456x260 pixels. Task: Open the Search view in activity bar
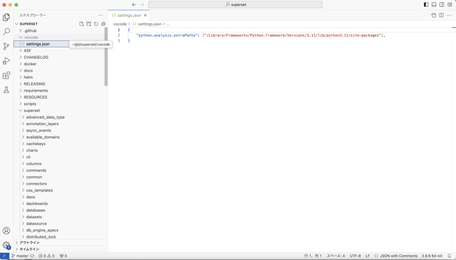tap(6, 32)
